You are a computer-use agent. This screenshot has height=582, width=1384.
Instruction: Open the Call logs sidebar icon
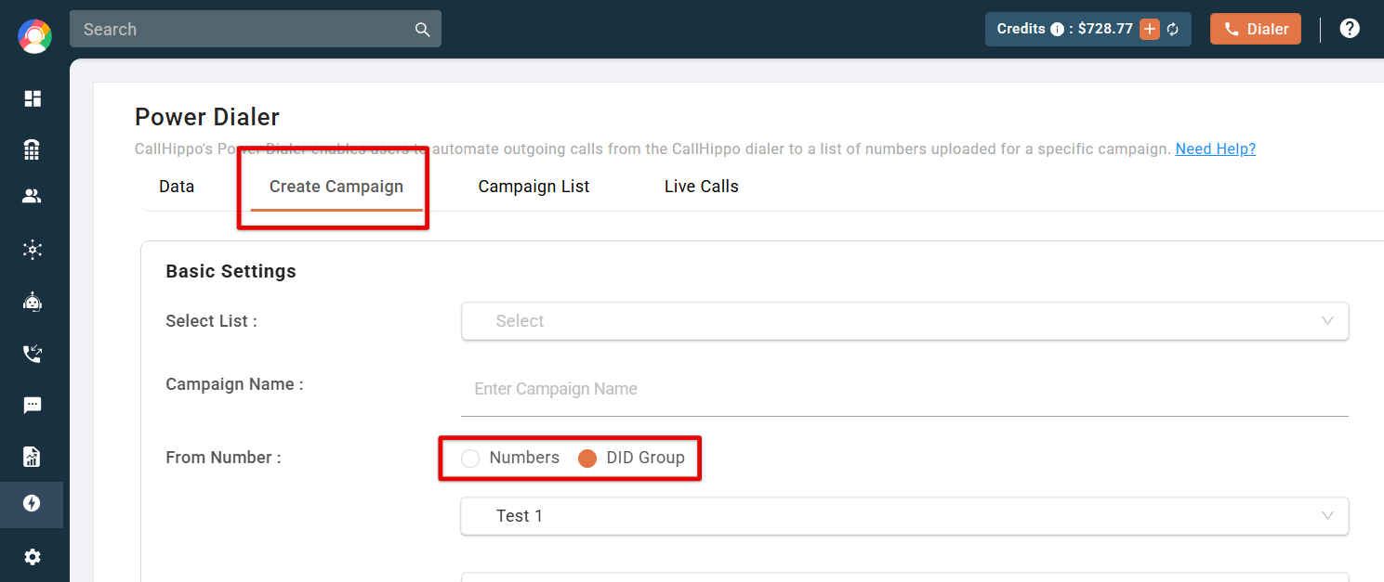point(33,353)
